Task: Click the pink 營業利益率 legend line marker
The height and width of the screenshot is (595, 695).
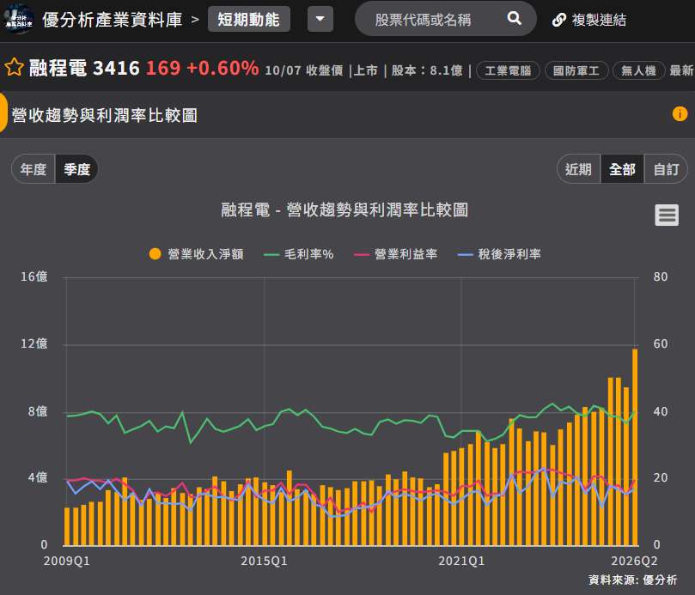Action: click(361, 255)
